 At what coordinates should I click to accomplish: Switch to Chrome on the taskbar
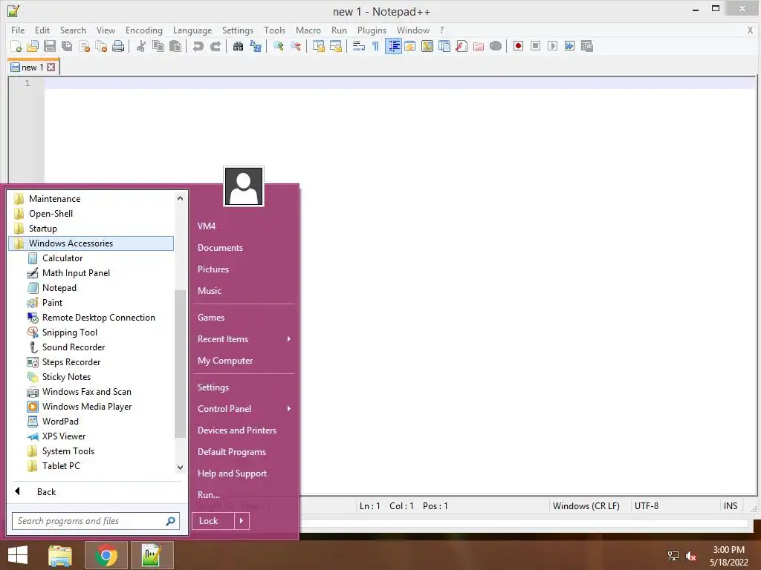pyautogui.click(x=106, y=555)
